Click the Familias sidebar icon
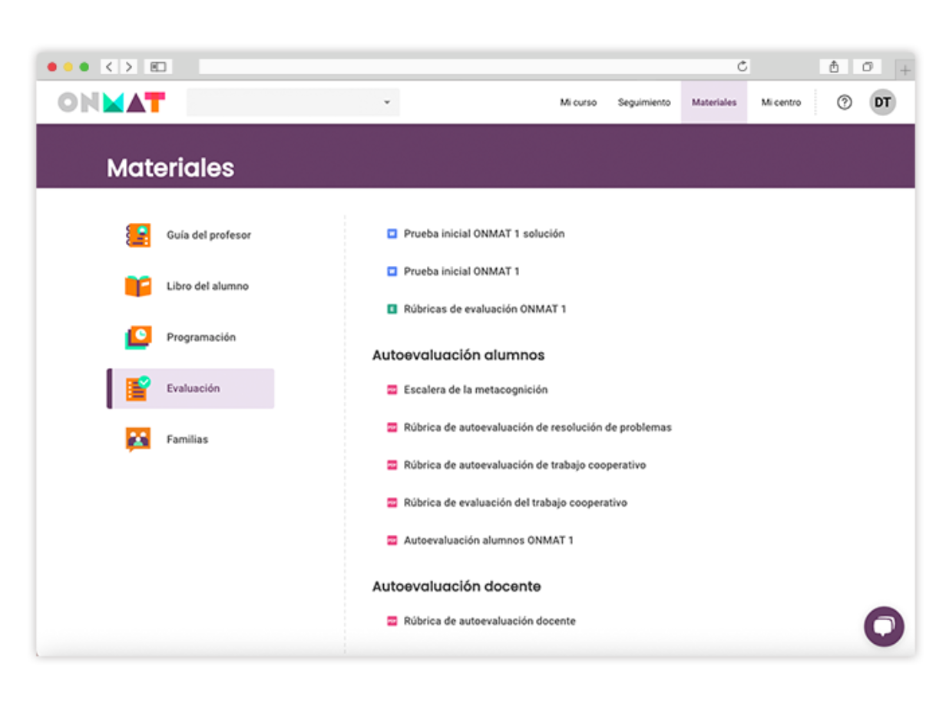Image resolution: width=946 pixels, height=710 pixels. pos(138,440)
